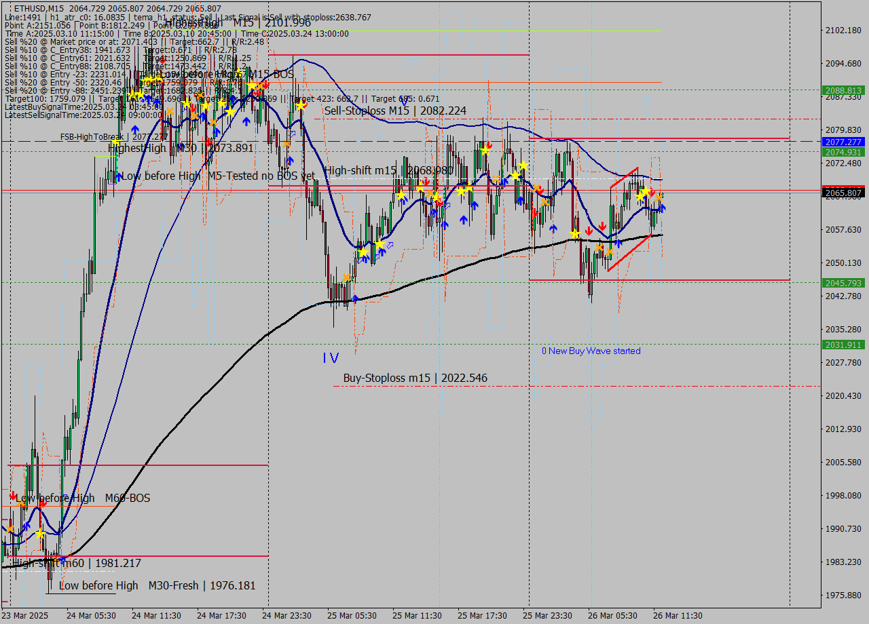Click the orange X marker at the latest candle
The image size is (869, 624).
point(658,197)
